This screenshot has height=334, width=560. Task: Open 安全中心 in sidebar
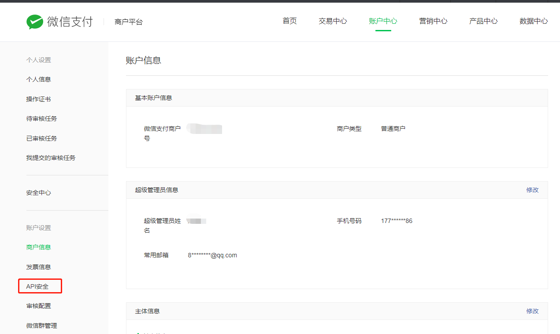(x=38, y=193)
